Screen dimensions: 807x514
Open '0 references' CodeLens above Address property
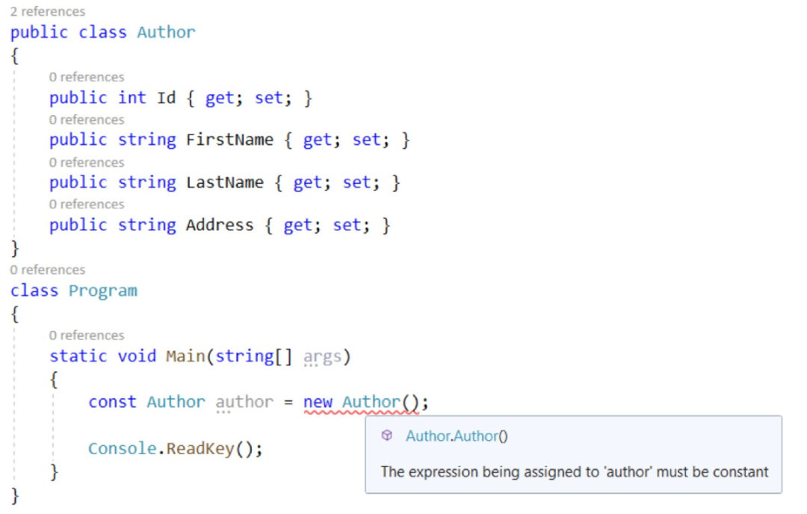[x=87, y=204]
